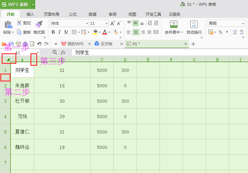This screenshot has width=248, height=173.
Task: Open the 公式 (Formulas) ribbon tab
Action: (73, 14)
